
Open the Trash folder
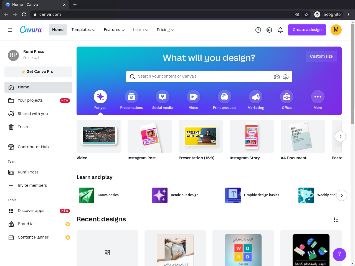tap(38, 127)
